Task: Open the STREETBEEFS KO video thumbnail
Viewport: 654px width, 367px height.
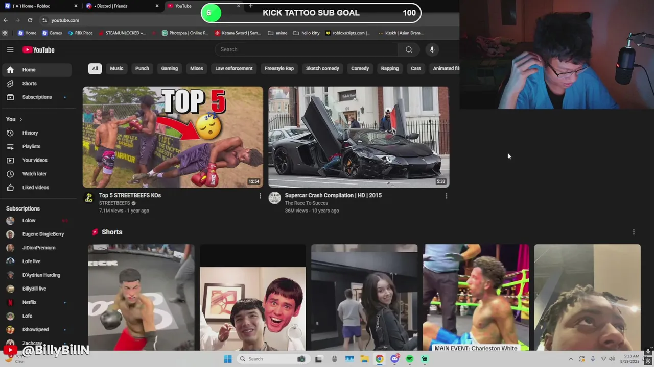Action: (x=173, y=137)
